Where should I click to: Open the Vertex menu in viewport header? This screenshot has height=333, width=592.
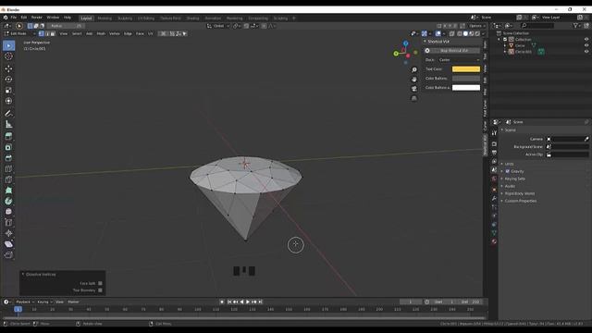tap(115, 33)
